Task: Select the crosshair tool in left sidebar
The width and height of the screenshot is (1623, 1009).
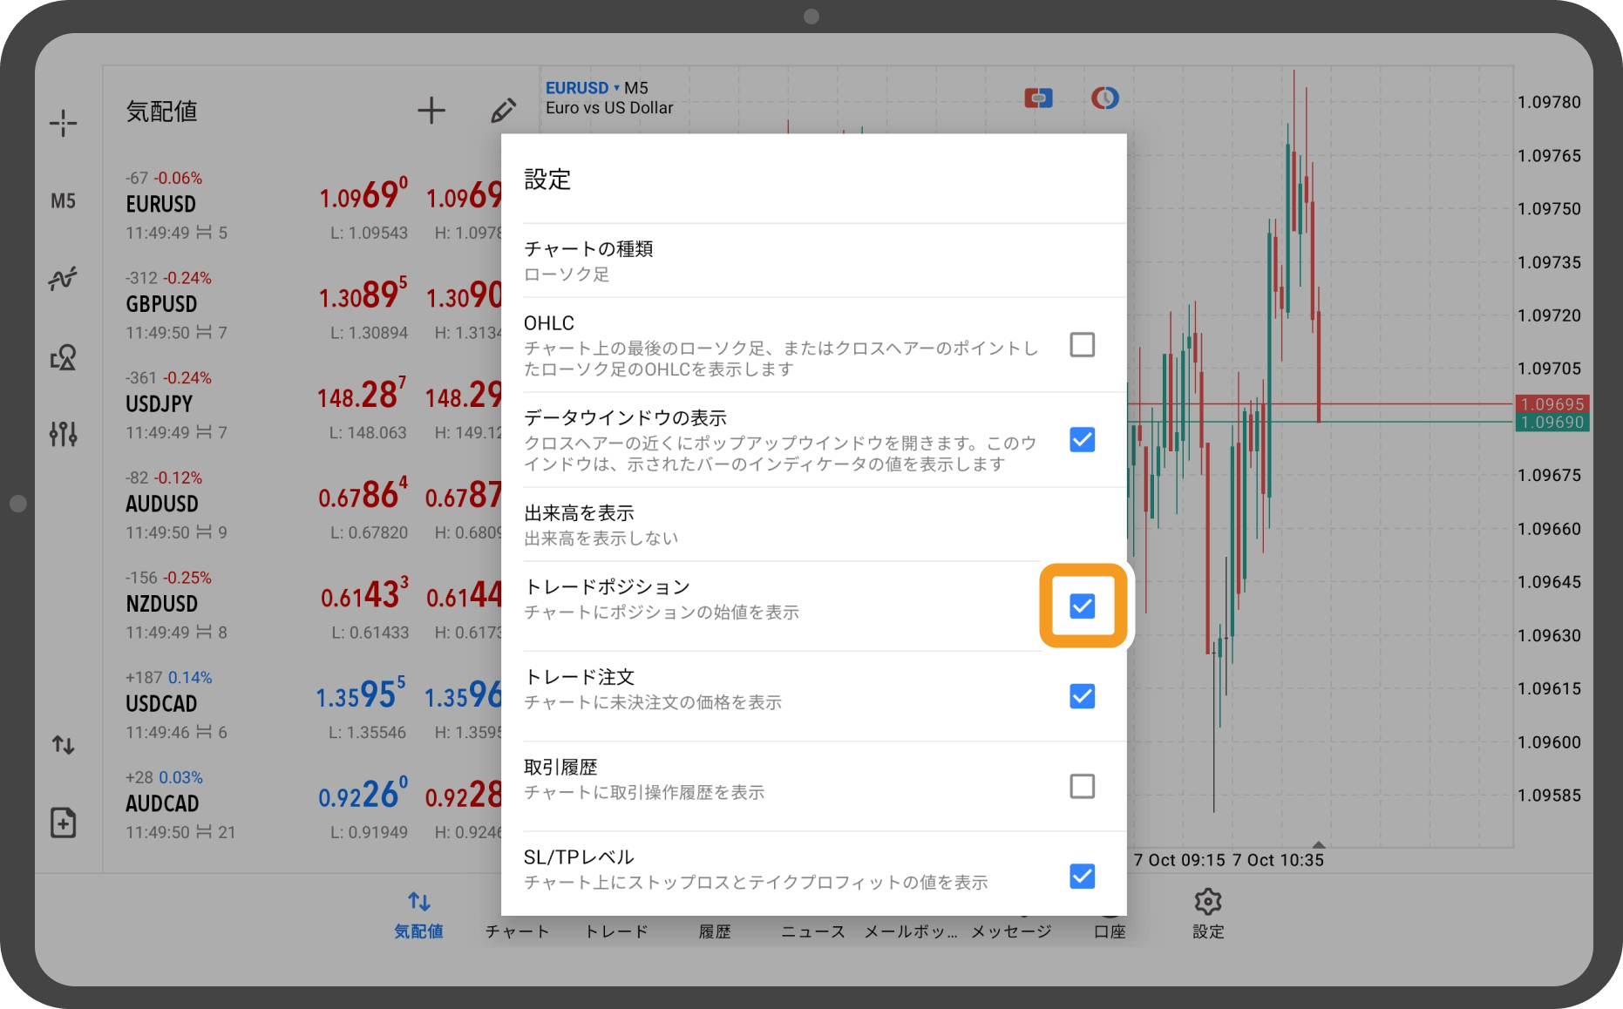Action: click(63, 123)
